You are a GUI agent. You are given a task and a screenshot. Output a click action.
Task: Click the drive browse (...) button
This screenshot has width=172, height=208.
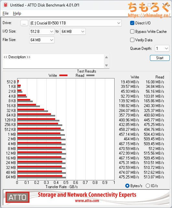(x=24, y=23)
